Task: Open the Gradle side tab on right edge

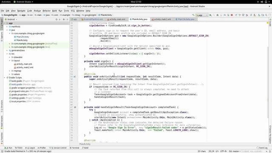Action: [270, 23]
